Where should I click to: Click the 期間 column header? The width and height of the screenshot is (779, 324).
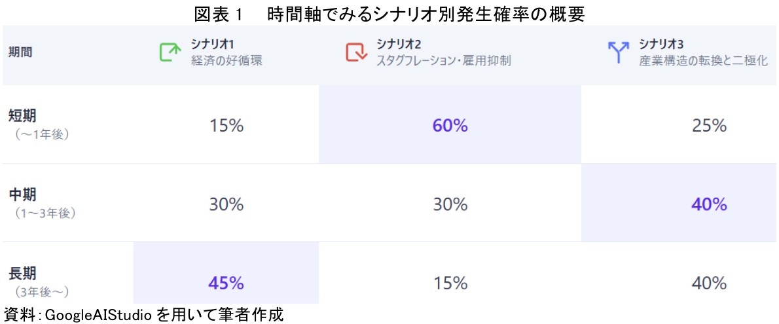point(20,52)
